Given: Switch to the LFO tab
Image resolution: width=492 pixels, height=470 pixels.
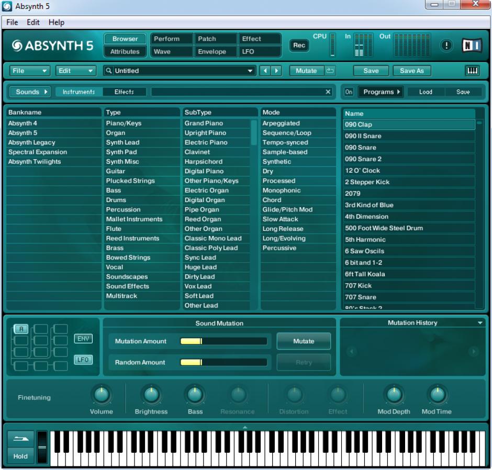Looking at the screenshot, I should click(x=260, y=51).
